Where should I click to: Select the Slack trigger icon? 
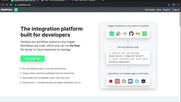click(x=118, y=34)
